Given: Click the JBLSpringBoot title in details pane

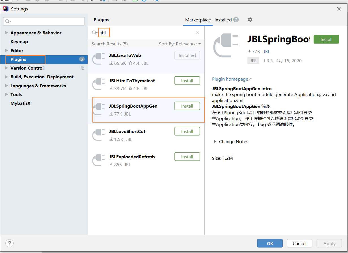Looking at the screenshot, I should [278, 39].
